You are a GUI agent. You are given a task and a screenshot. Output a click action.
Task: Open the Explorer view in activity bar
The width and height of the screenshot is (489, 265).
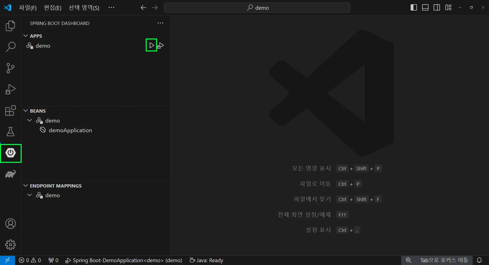[x=10, y=26]
